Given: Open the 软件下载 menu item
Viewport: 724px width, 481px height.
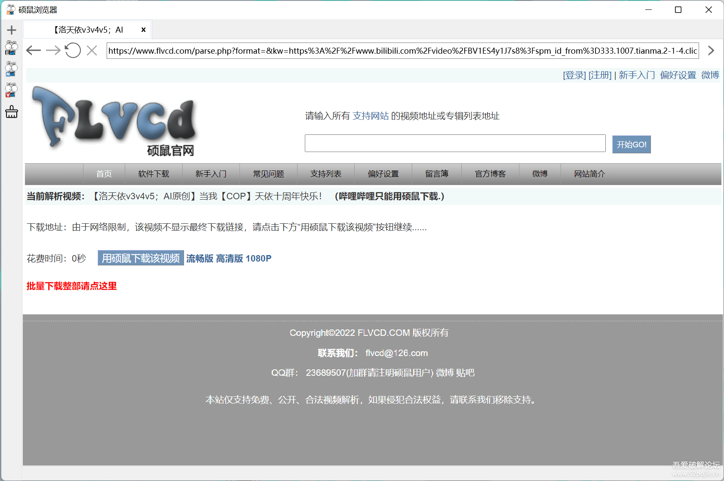Looking at the screenshot, I should point(153,174).
